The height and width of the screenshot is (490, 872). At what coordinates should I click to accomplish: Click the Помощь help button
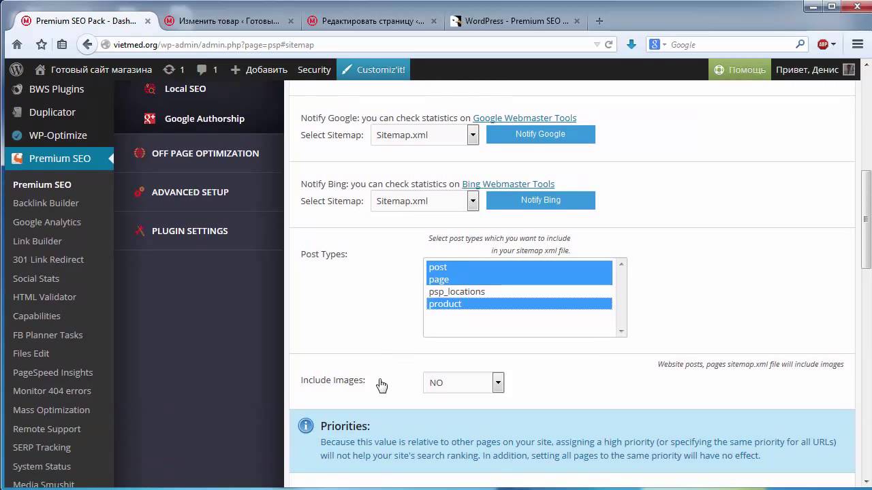pyautogui.click(x=740, y=69)
